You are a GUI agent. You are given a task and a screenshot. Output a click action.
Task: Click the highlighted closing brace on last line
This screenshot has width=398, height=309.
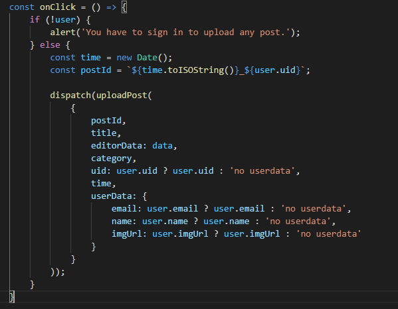pyautogui.click(x=12, y=297)
